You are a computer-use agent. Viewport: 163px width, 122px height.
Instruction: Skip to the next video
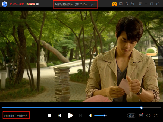(80, 115)
